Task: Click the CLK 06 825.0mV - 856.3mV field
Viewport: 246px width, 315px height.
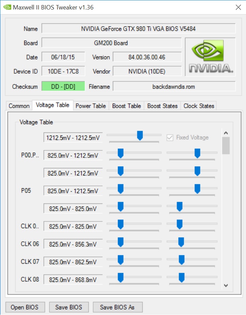Action: tap(73, 244)
